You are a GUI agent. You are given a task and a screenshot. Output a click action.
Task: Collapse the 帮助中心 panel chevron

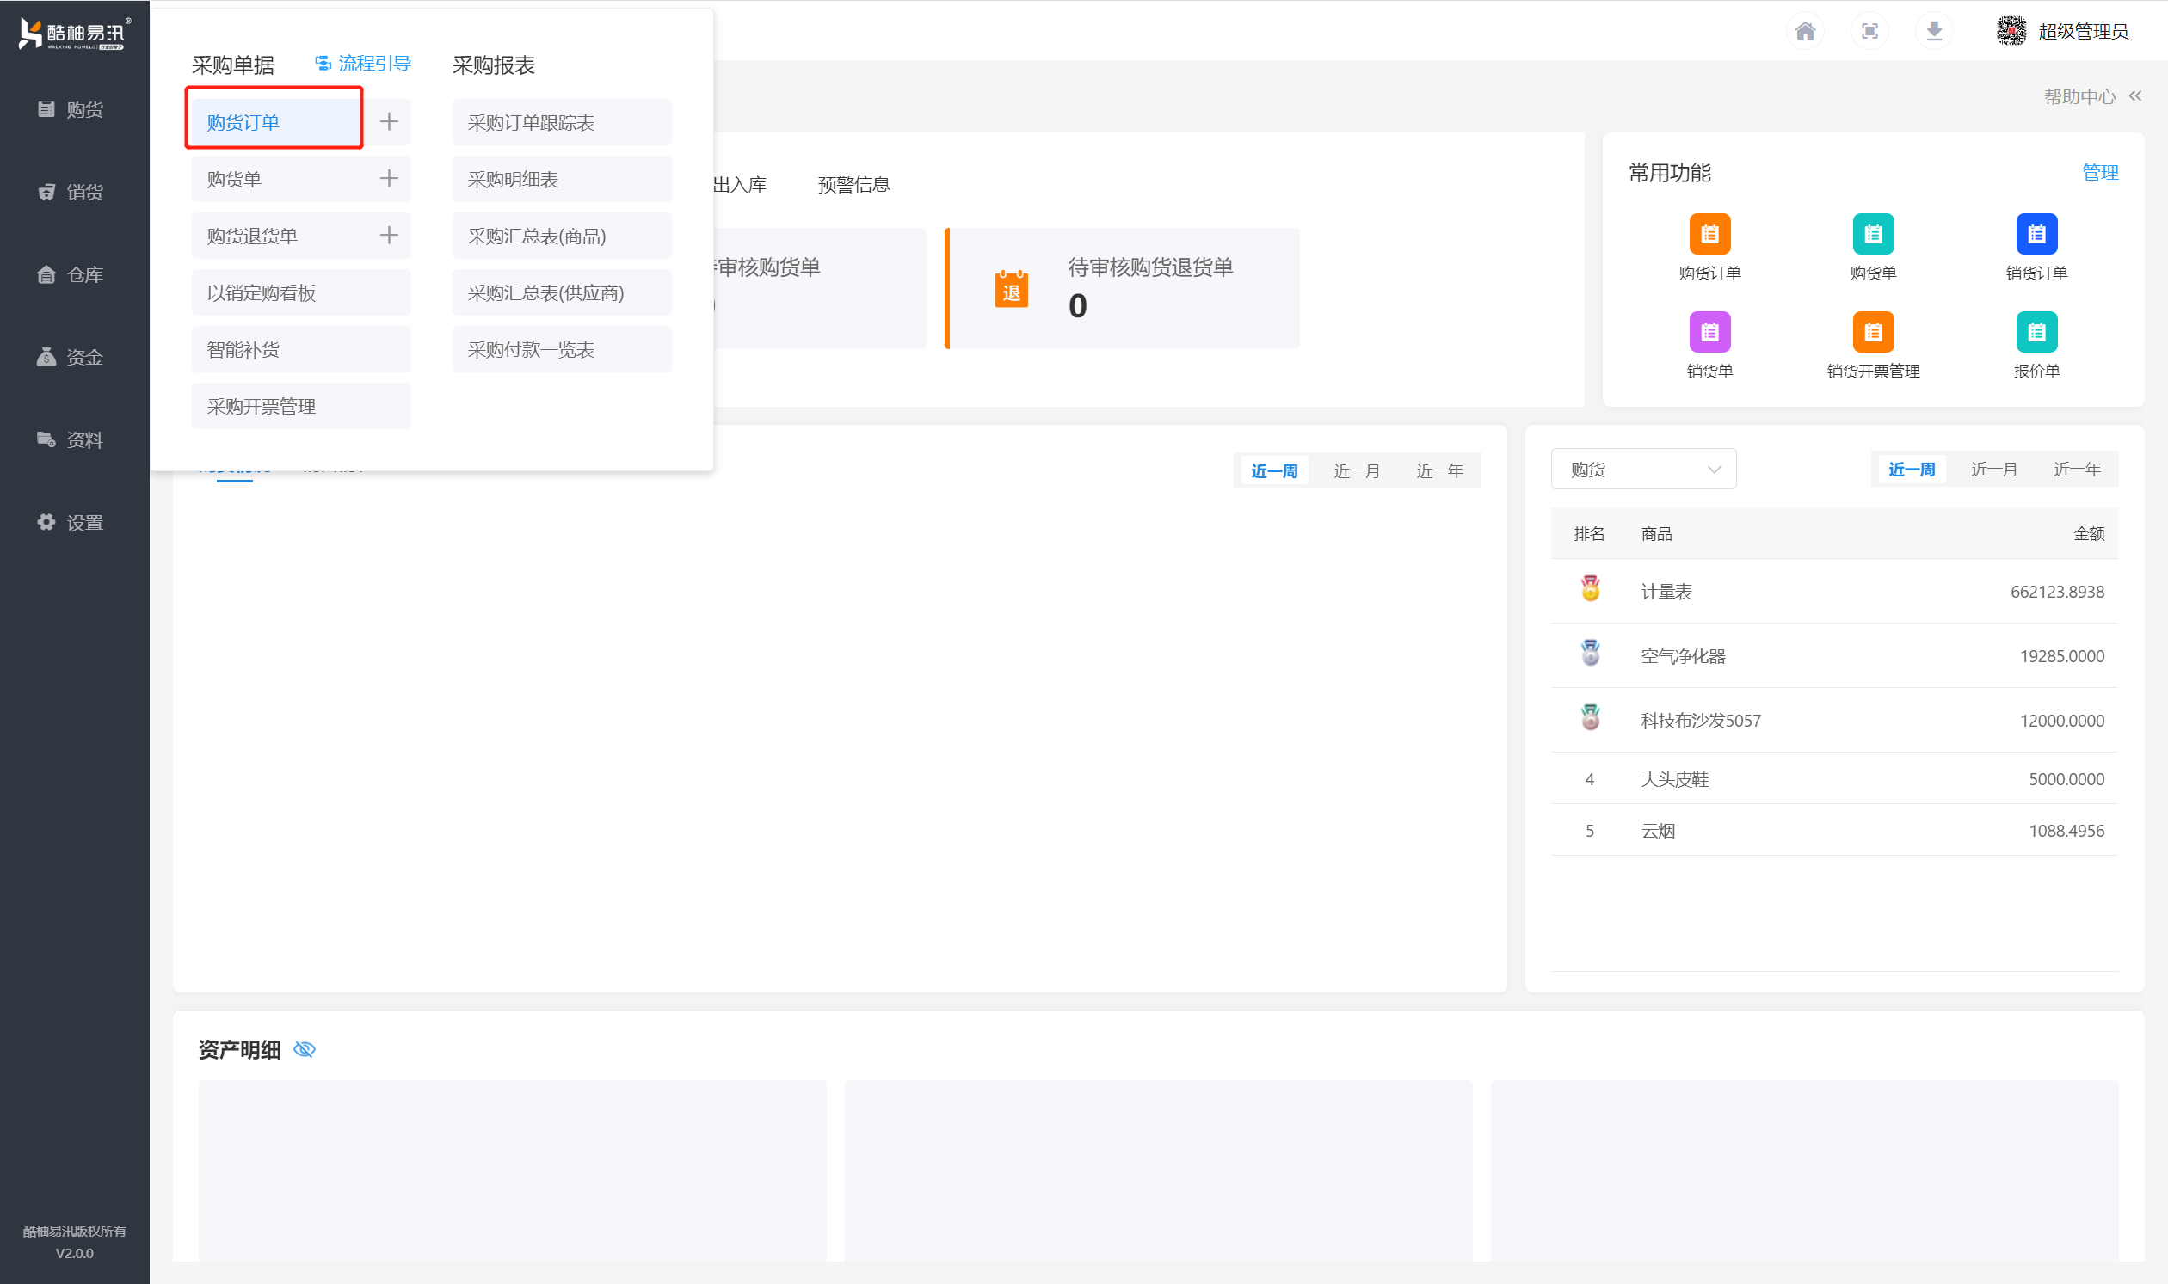pyautogui.click(x=2135, y=96)
